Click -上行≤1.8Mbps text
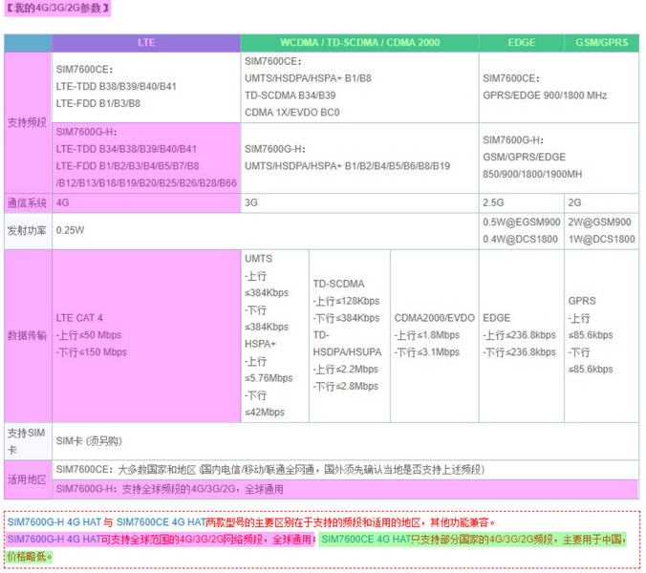This screenshot has width=646, height=573. coord(427,335)
